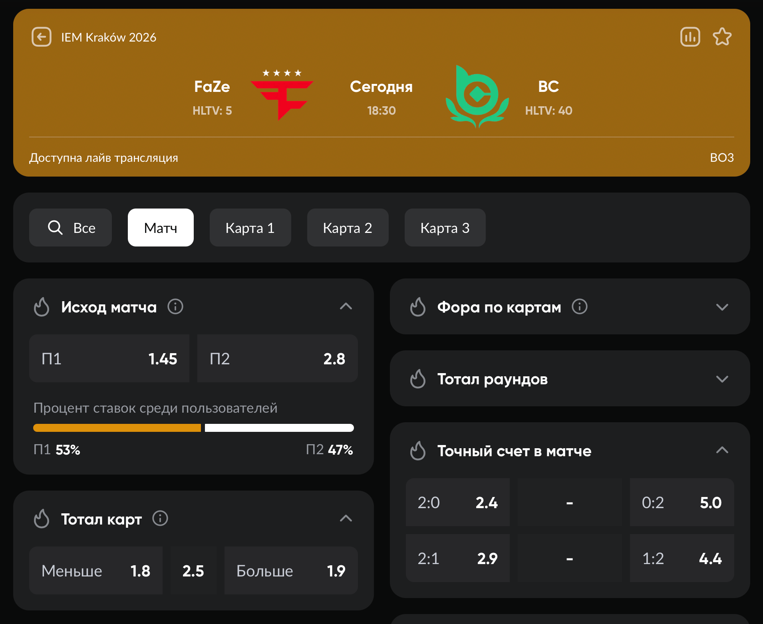The image size is (763, 624).
Task: Click the info icon next to Фора по картам
Action: pos(580,307)
